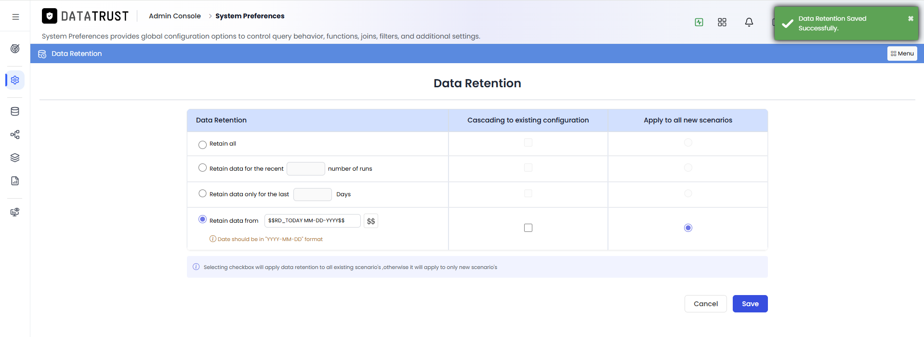The width and height of the screenshot is (924, 337).
Task: Select apply to new scenarios for recent runs
Action: tap(688, 168)
